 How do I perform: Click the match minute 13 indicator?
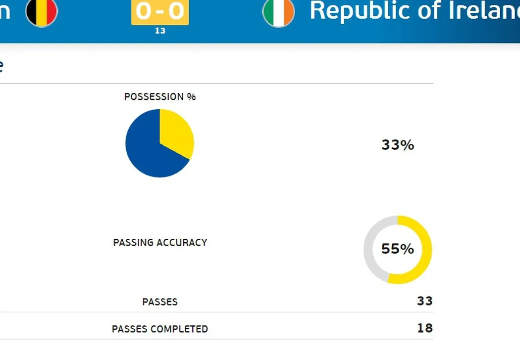[160, 31]
